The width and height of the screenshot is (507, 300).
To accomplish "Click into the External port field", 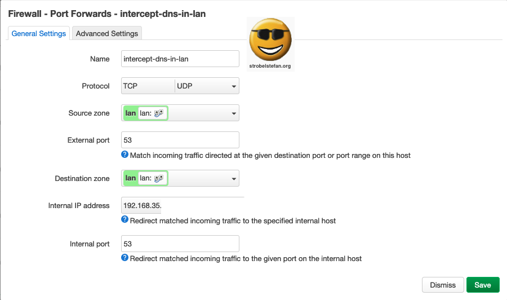I will pos(180,140).
